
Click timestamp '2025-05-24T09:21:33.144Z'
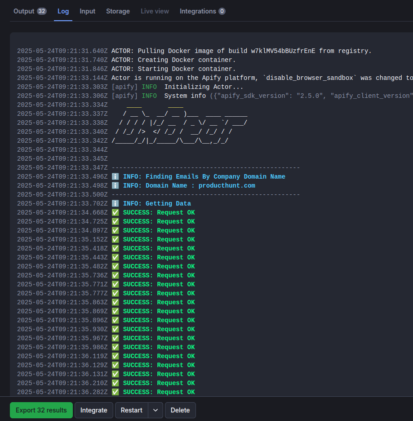pyautogui.click(x=62, y=78)
